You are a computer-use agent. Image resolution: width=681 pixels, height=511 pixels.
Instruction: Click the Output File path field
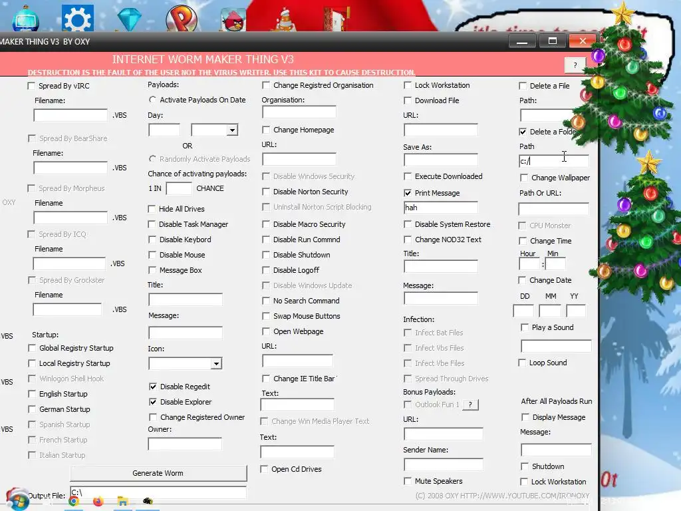coord(158,492)
